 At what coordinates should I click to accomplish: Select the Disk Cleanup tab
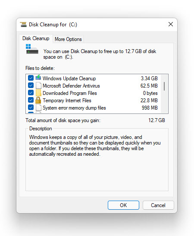click(36, 38)
